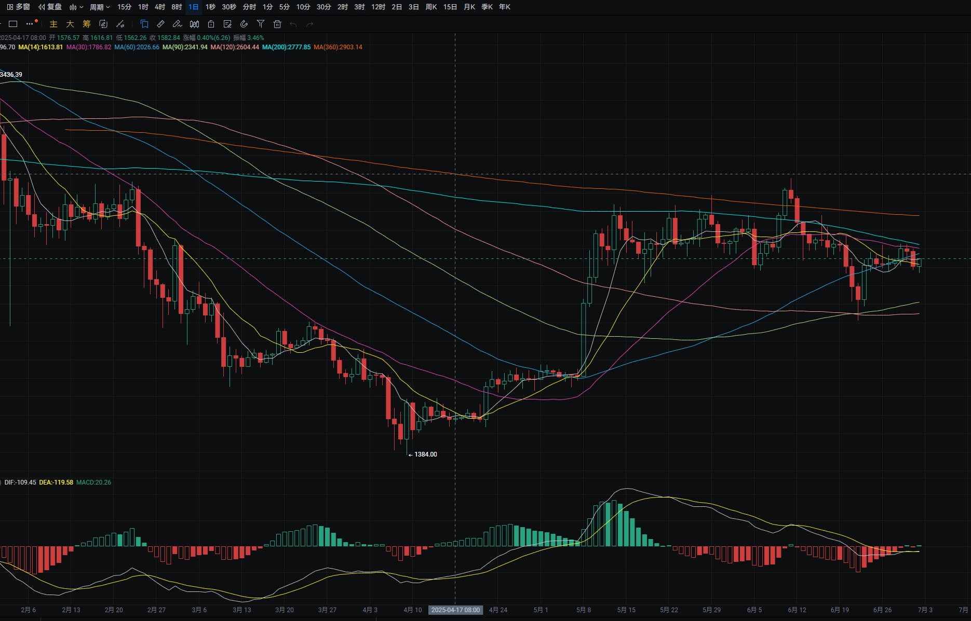The image size is (971, 621).
Task: Switch to the 3日 timeframe
Action: (x=413, y=7)
